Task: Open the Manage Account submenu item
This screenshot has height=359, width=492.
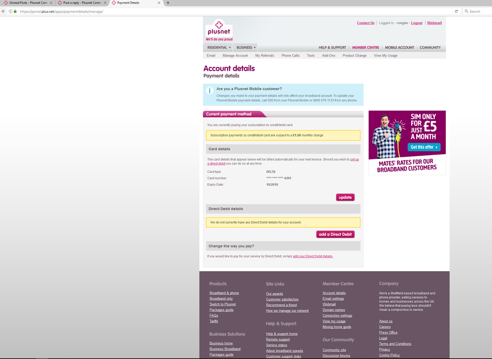Action: tap(235, 56)
